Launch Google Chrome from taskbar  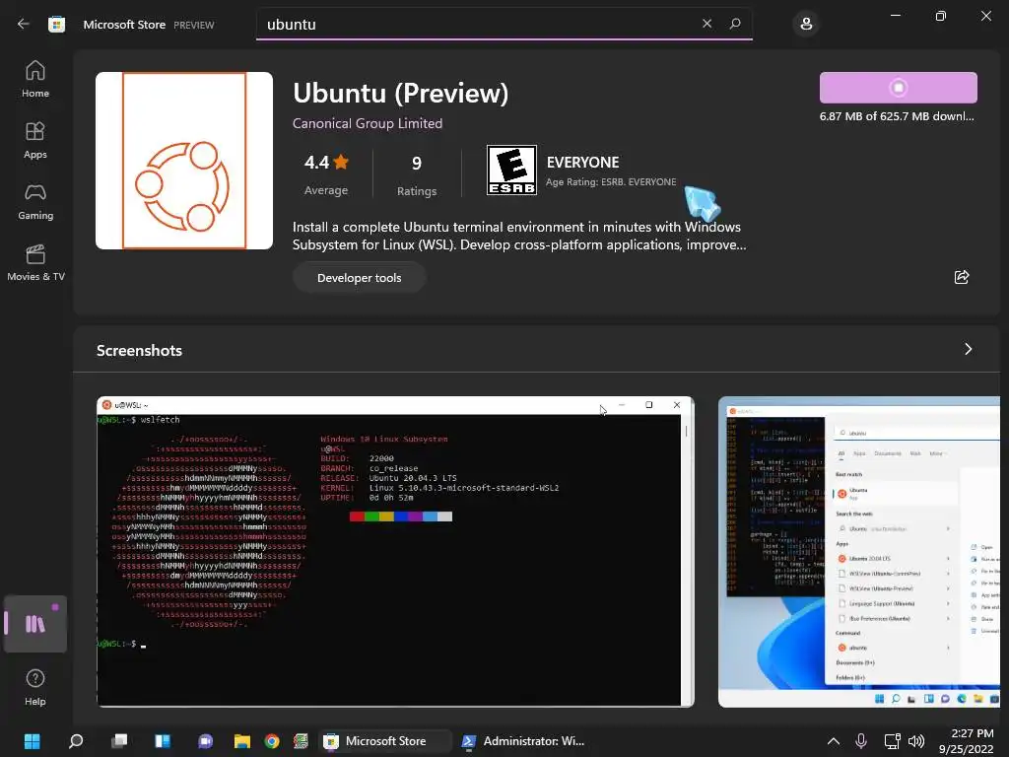(x=272, y=741)
